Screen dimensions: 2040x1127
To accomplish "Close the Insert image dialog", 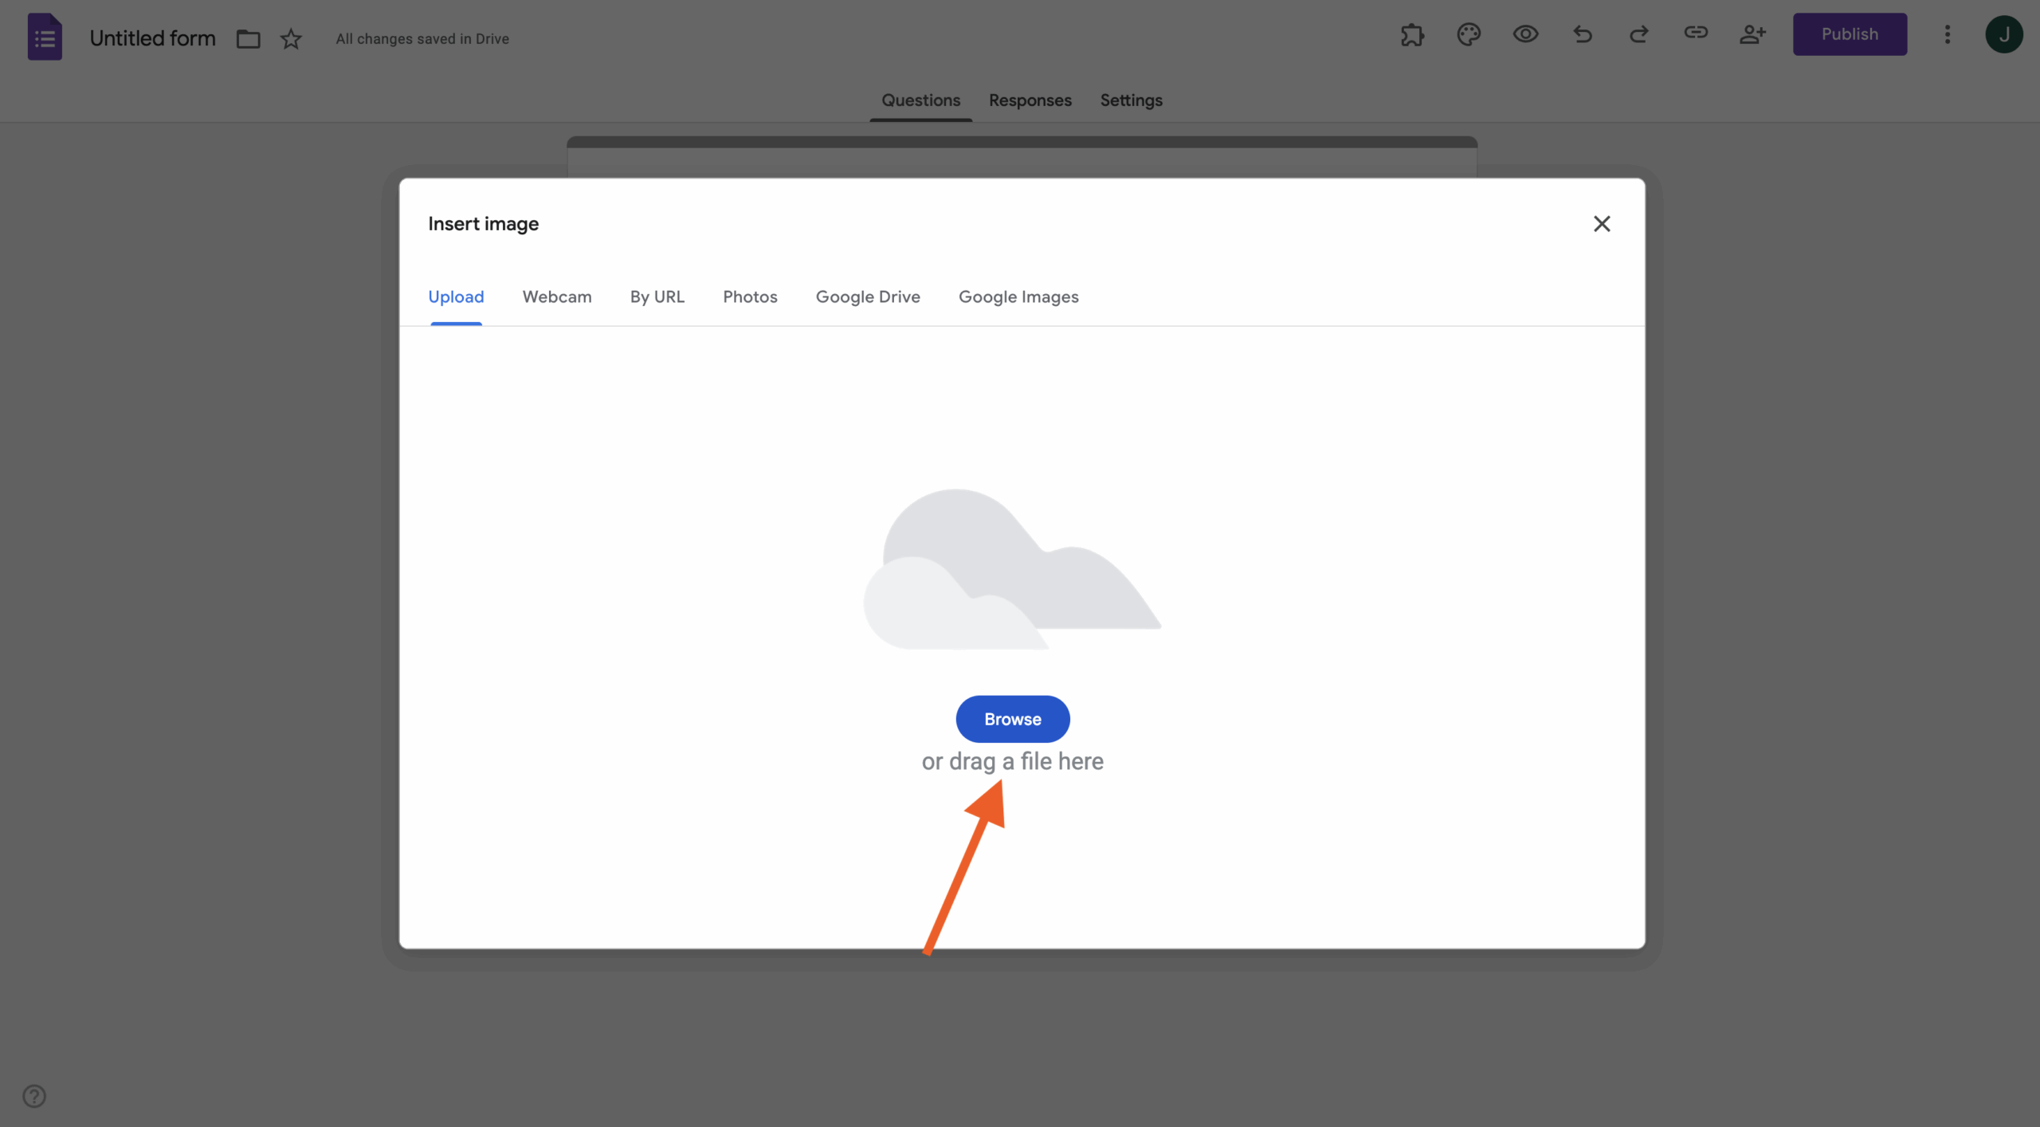I will click(x=1602, y=224).
